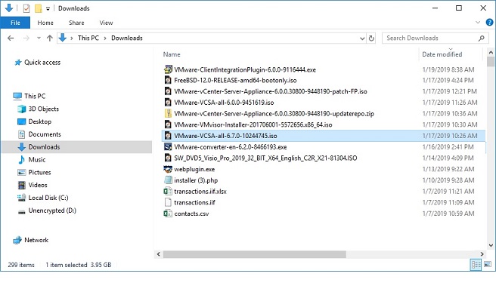496x292 pixels.
Task: Select Network in navigation pane
Action: point(36,240)
